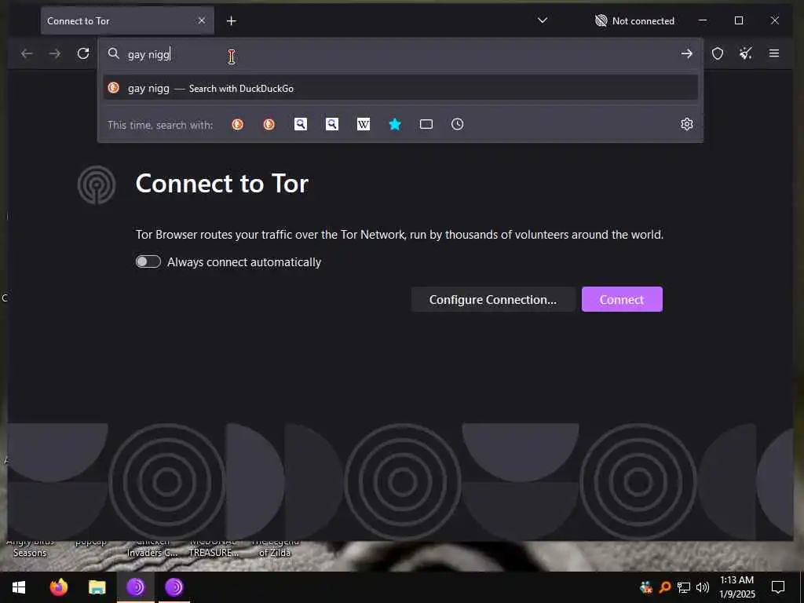This screenshot has height=603, width=804.
Task: Click the Go arrow in address bar
Action: [686, 54]
